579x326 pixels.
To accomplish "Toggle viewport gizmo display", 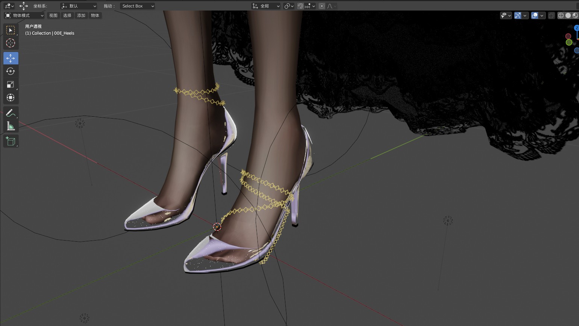I will coord(518,15).
